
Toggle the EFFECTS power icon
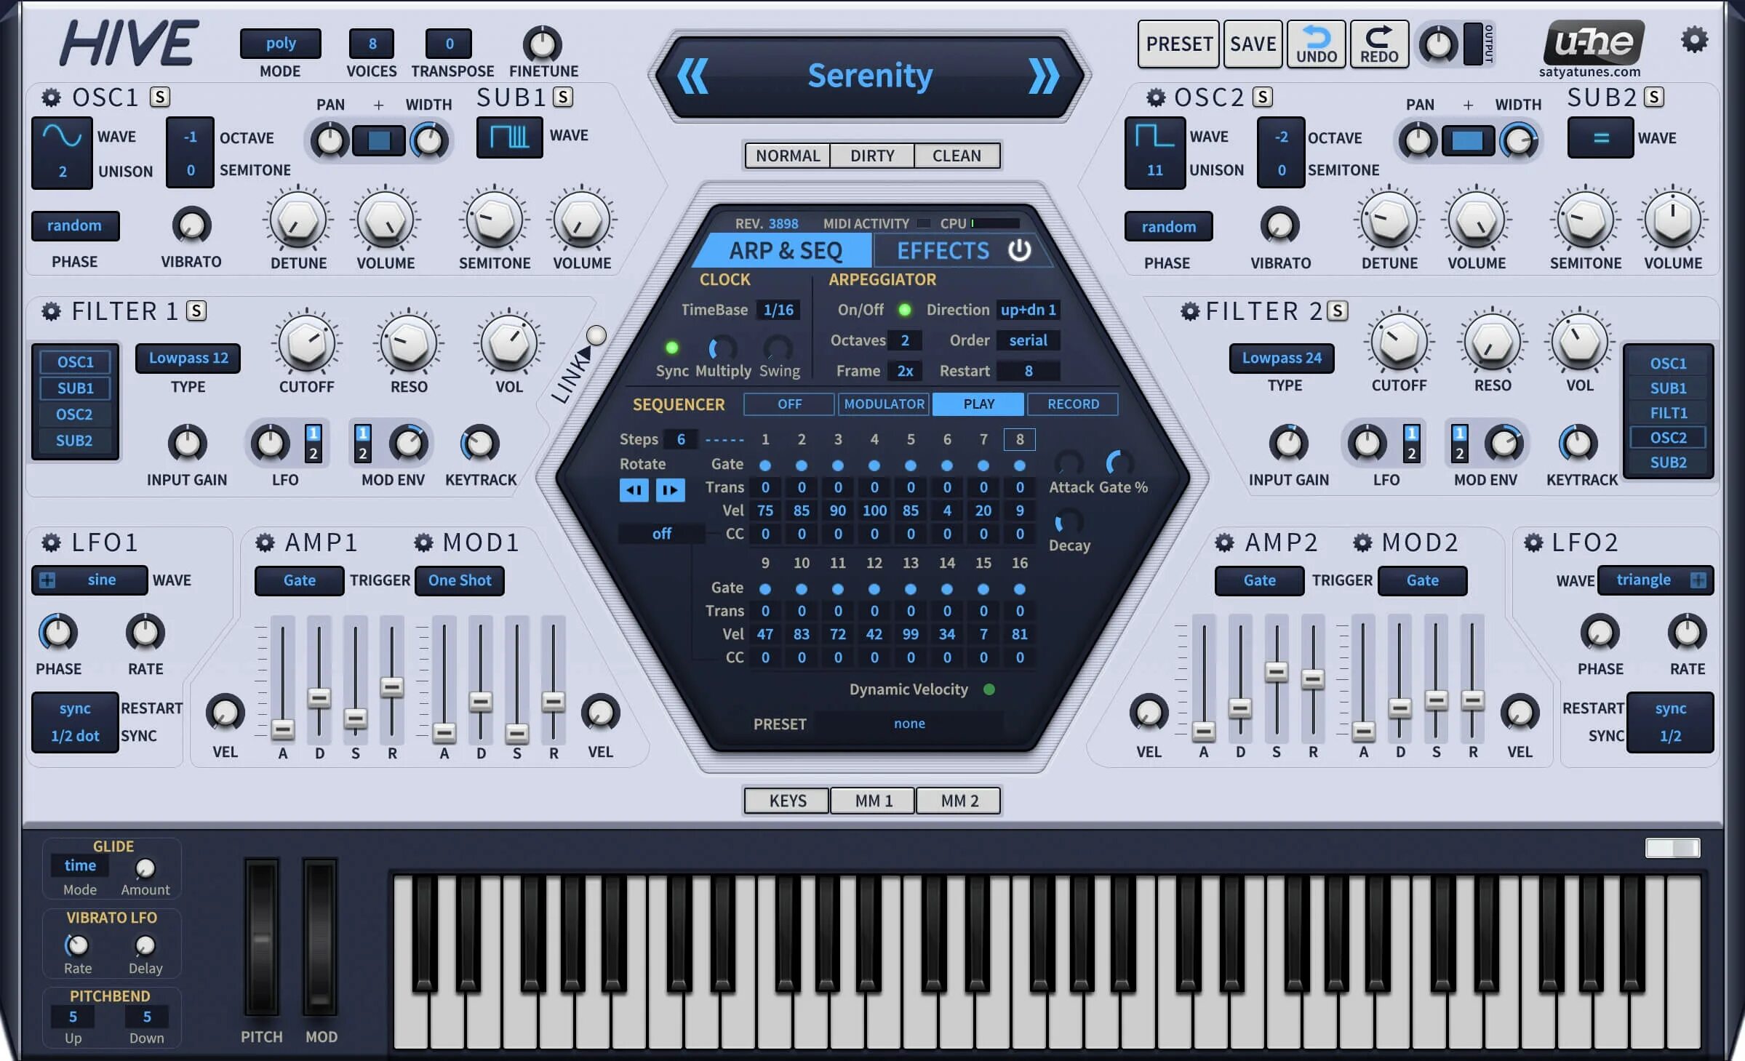coord(1019,250)
